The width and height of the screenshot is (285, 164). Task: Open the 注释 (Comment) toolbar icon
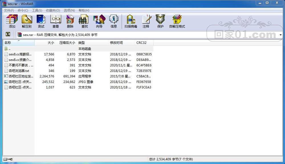[x=146, y=19]
